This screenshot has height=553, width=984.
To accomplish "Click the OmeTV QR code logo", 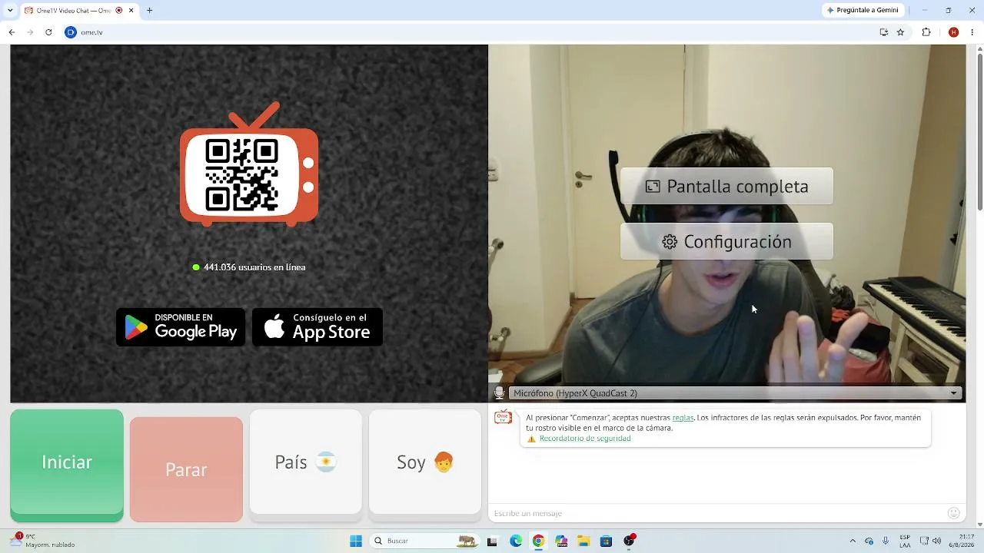I will click(249, 164).
